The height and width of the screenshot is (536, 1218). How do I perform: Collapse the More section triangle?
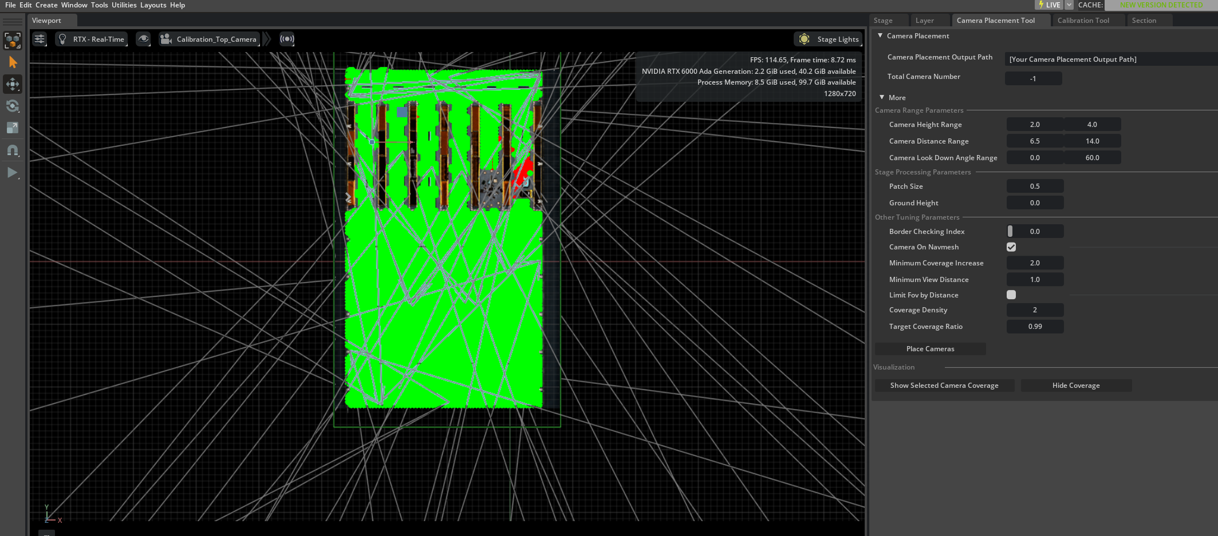(882, 98)
